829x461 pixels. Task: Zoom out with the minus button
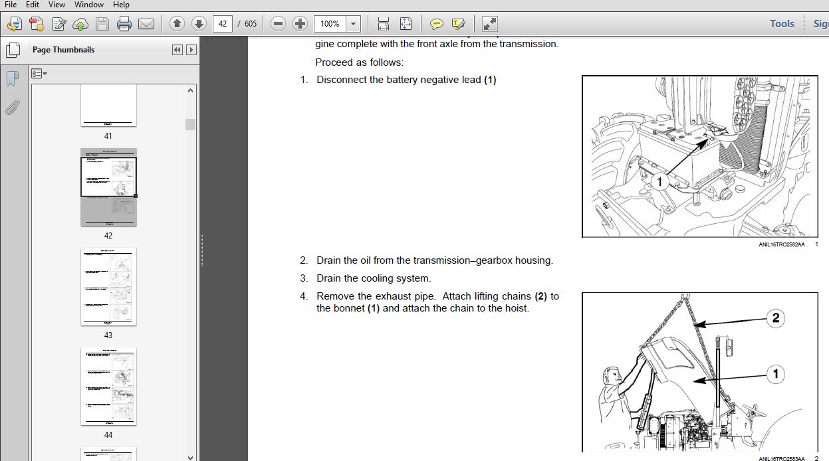279,24
